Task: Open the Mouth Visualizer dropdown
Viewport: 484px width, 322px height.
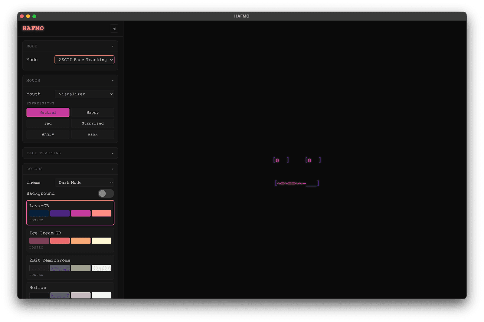Action: (x=84, y=94)
